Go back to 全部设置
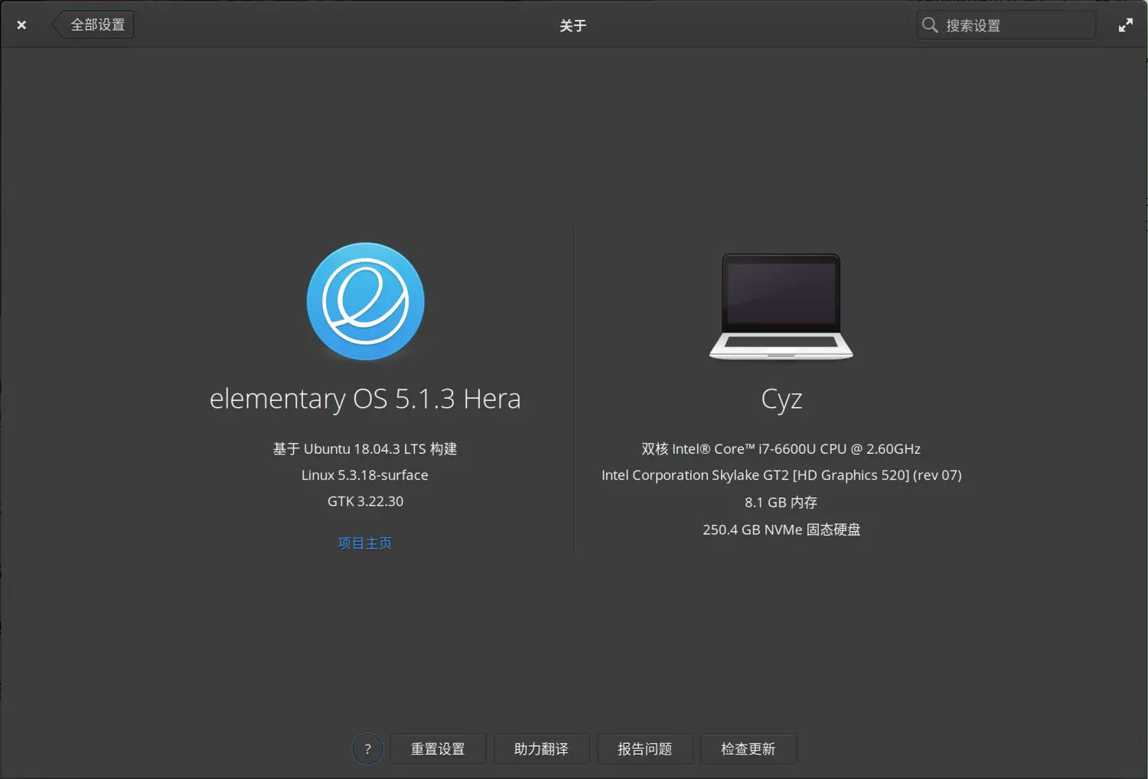Image resolution: width=1148 pixels, height=779 pixels. [93, 24]
